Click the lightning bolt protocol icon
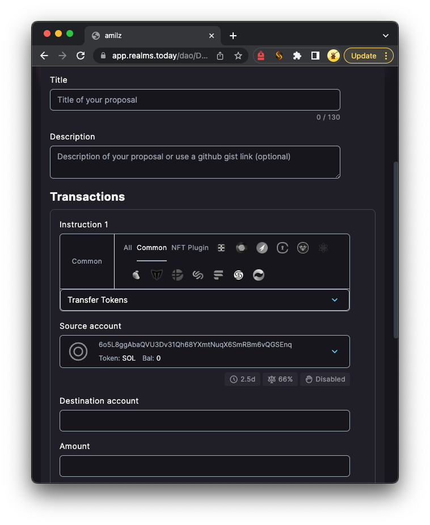Image resolution: width=430 pixels, height=525 pixels. (262, 248)
